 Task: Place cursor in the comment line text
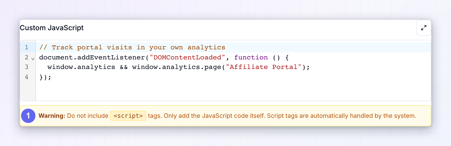[132, 47]
